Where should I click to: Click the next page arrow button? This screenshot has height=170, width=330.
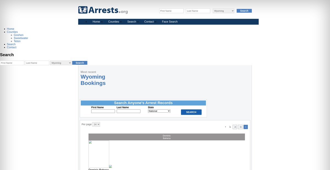coord(246,127)
